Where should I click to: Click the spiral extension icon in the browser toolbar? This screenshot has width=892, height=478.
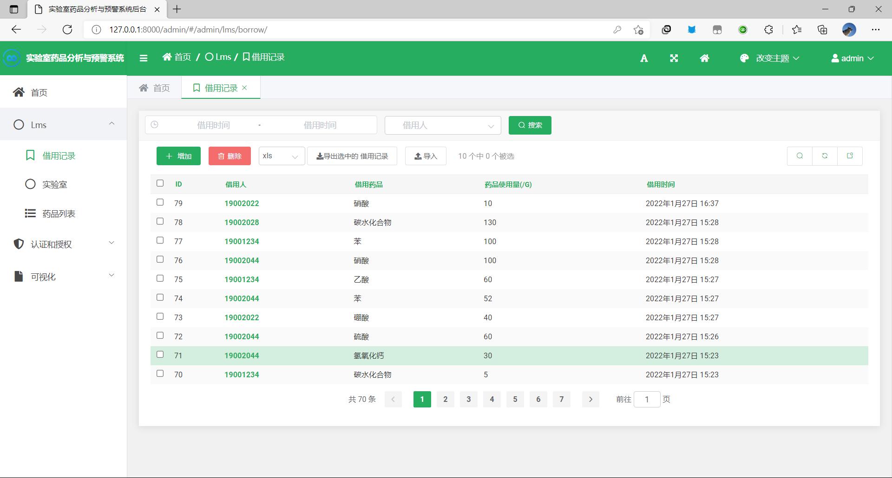pos(666,30)
